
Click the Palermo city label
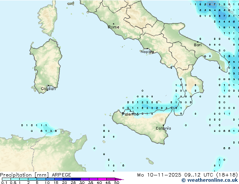(130, 114)
